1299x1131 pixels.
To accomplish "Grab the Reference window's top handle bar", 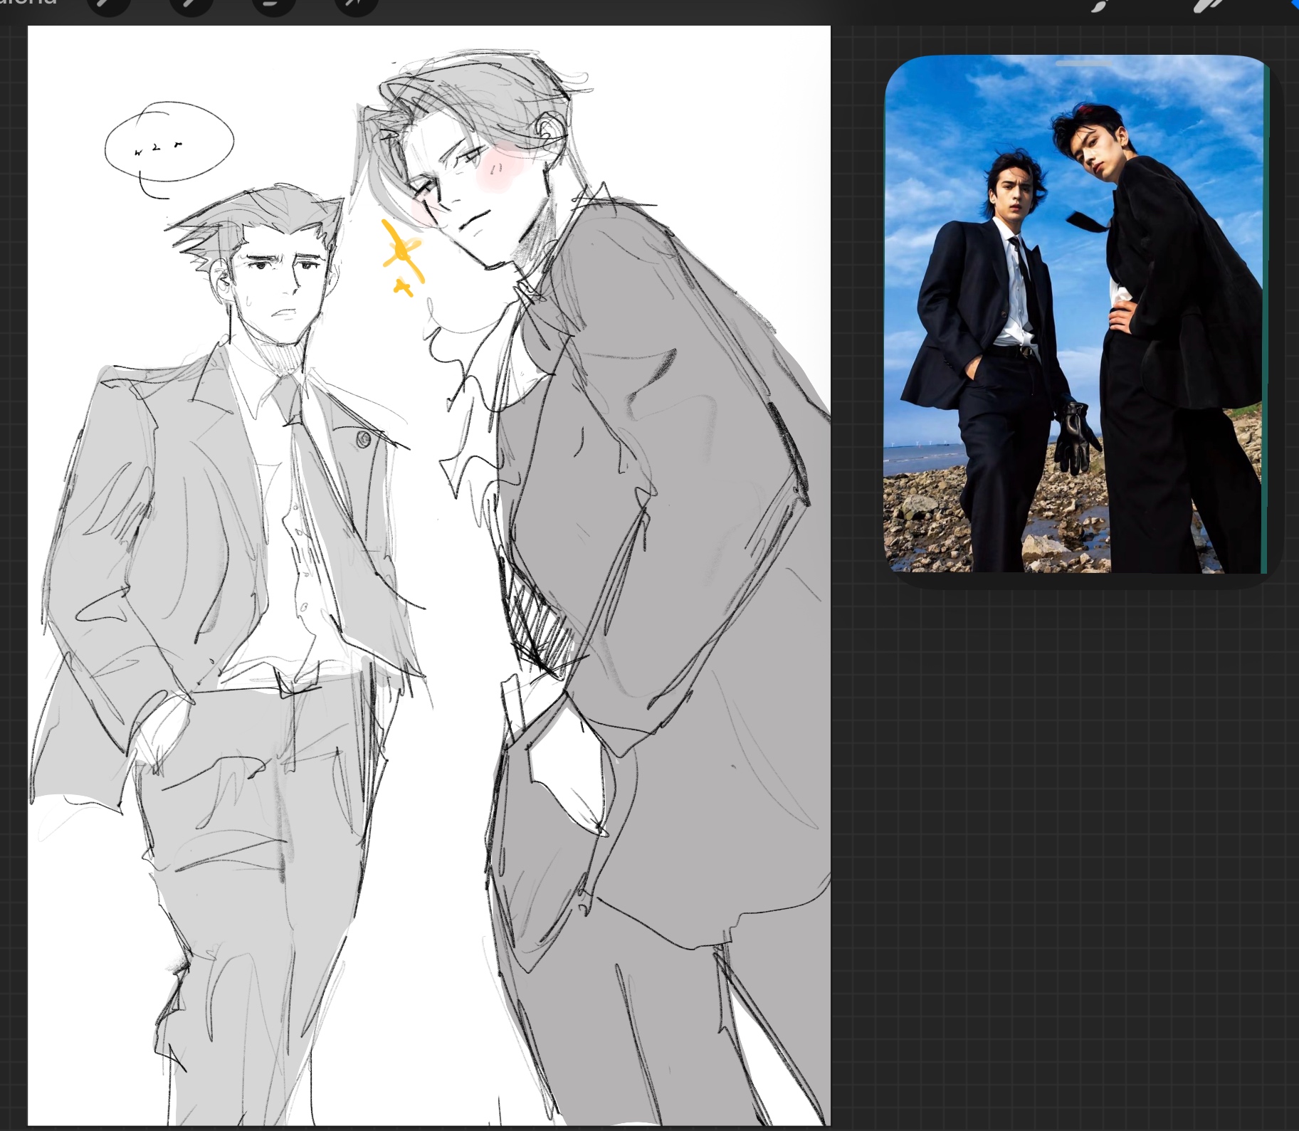I will coord(1083,63).
